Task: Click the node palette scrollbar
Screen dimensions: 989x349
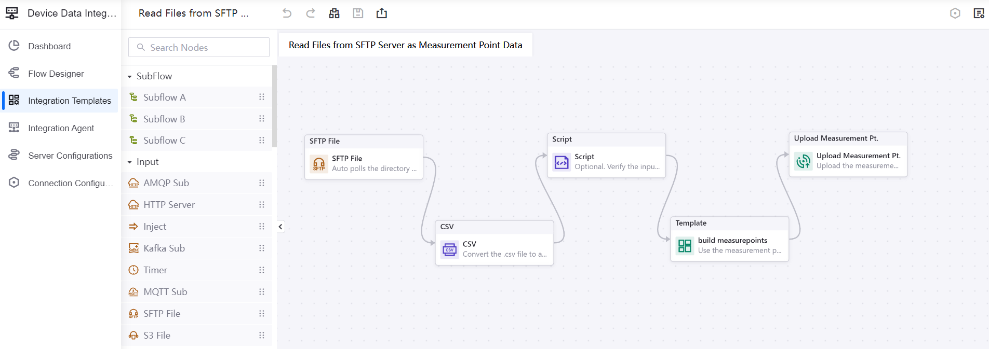Action: click(x=274, y=106)
